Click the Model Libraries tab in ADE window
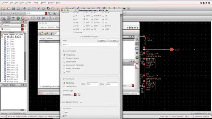The image size is (212, 119). click(x=52, y=93)
